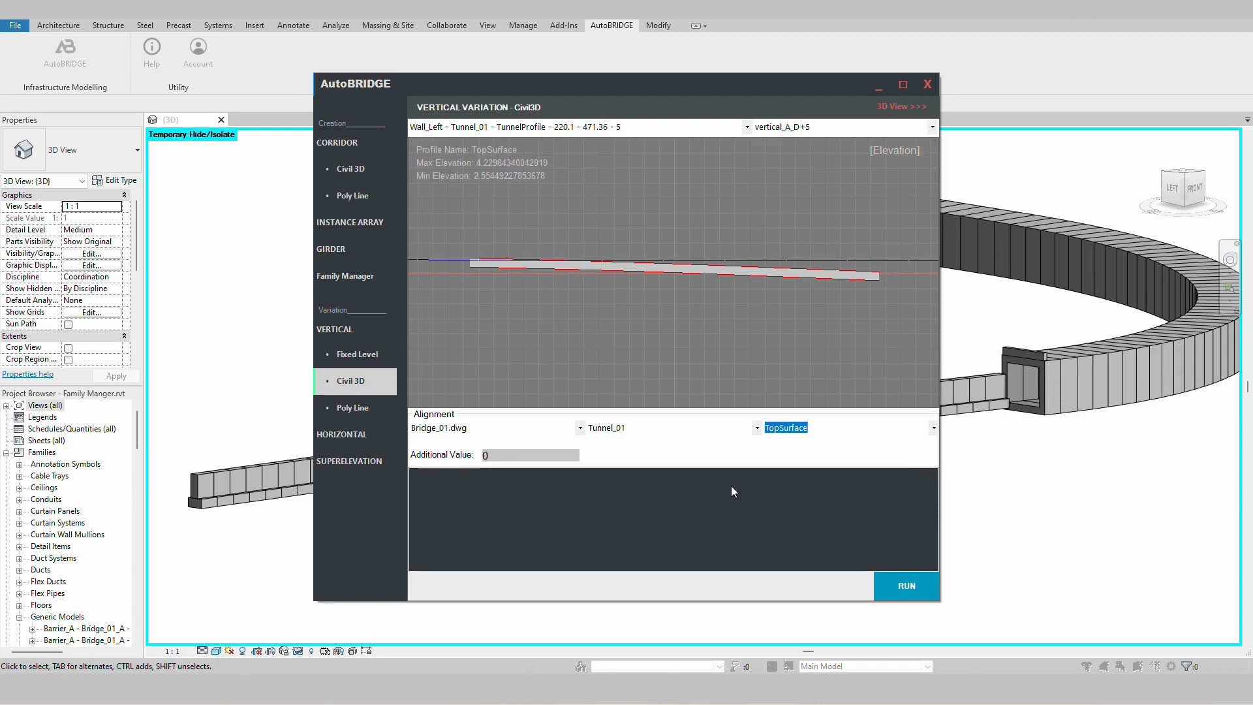This screenshot has width=1253, height=705.
Task: Click Poly Line under VERTICAL section
Action: tap(352, 407)
